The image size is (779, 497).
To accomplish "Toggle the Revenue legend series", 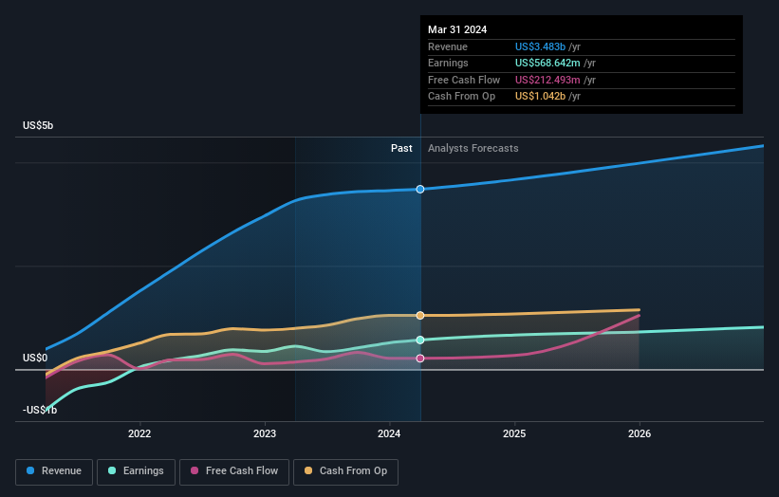I will pos(54,471).
